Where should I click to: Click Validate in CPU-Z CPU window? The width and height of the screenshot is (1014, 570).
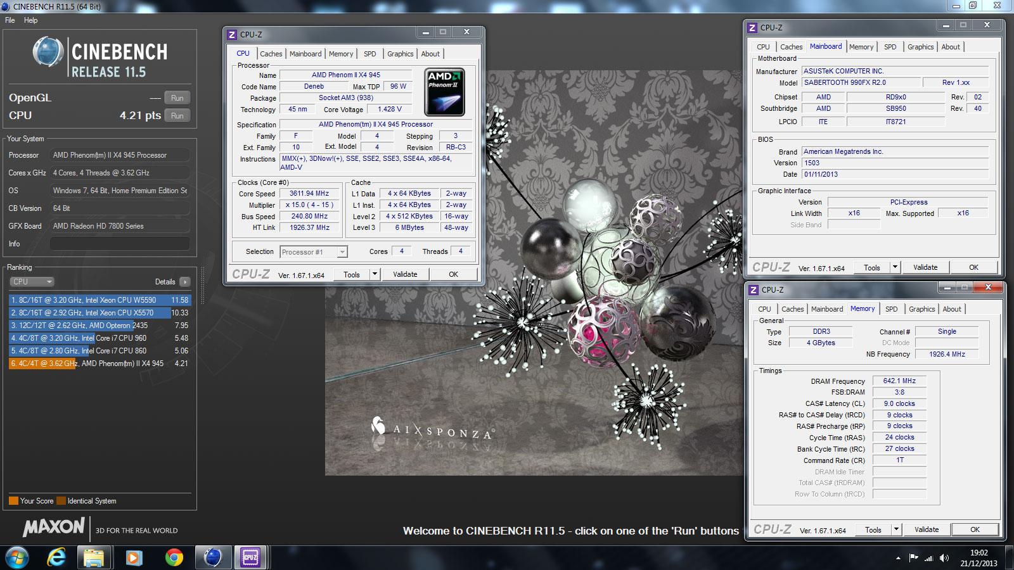pyautogui.click(x=405, y=274)
